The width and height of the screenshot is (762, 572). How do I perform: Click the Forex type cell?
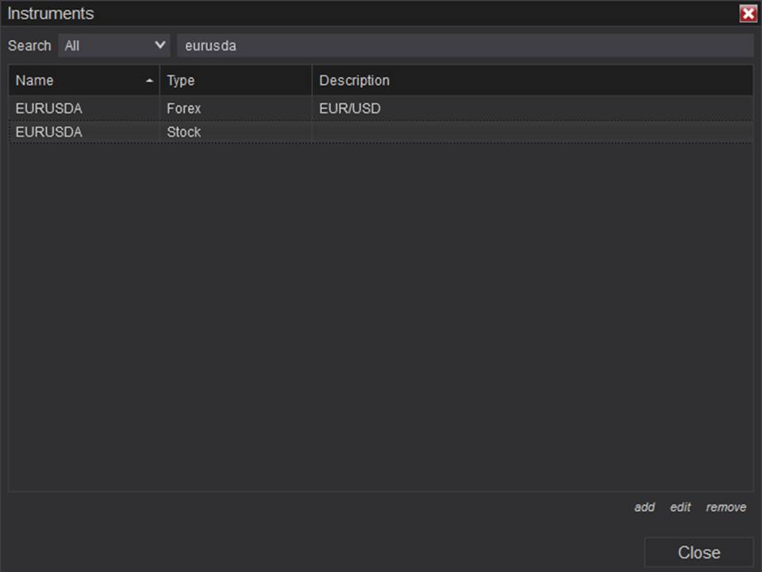(236, 108)
